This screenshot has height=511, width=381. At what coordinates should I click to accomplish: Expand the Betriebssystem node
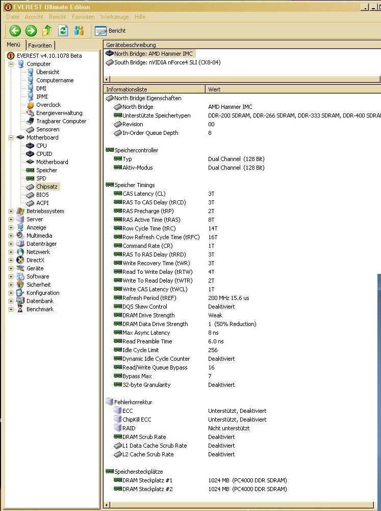(x=11, y=211)
